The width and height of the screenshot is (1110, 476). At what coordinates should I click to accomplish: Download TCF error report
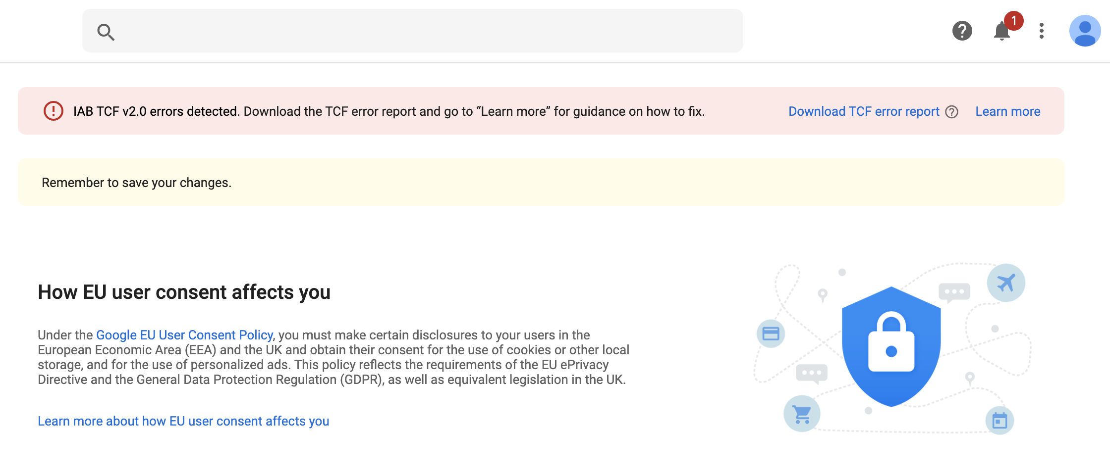863,111
